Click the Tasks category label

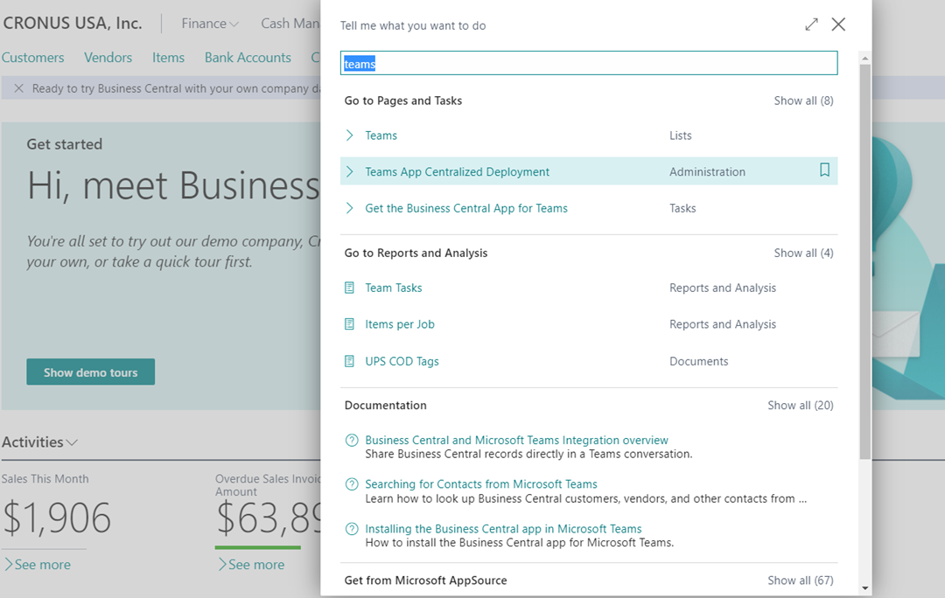[682, 208]
